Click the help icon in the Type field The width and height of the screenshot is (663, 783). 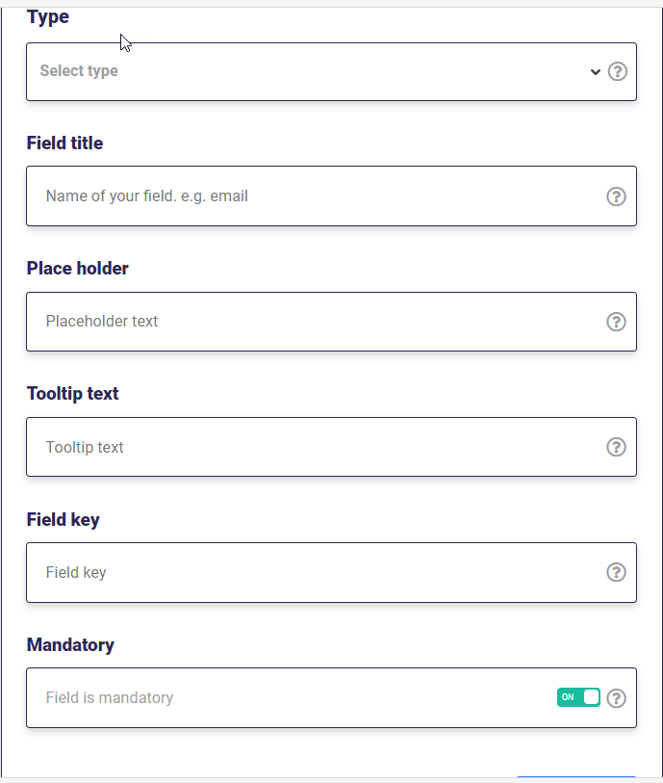click(x=617, y=71)
